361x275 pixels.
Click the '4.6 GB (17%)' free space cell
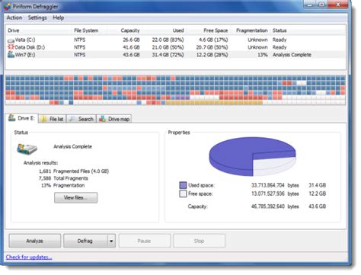tap(213, 40)
